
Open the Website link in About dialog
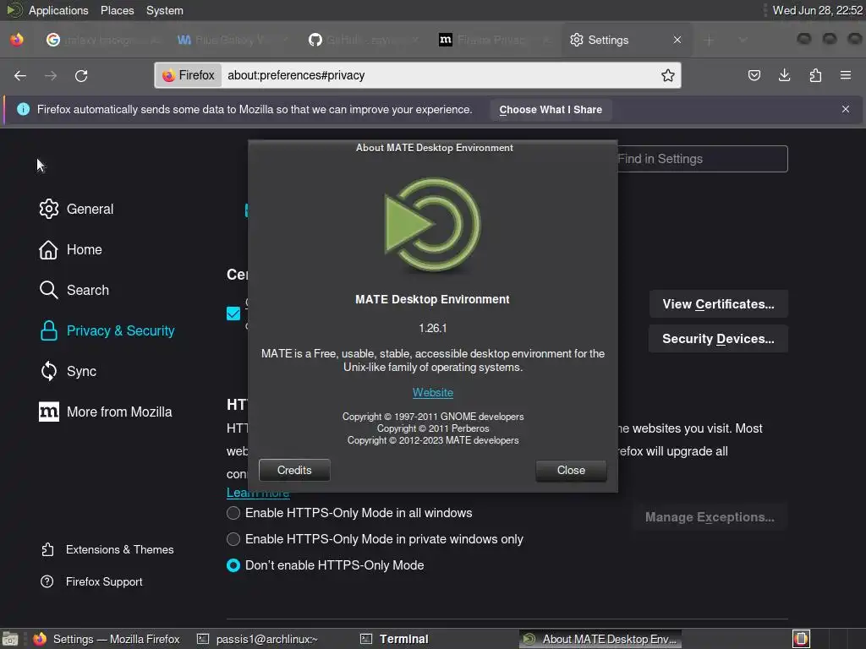coord(433,392)
